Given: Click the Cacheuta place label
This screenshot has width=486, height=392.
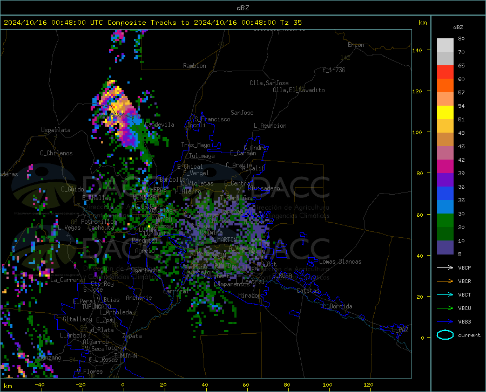Looking at the screenshot, I should (101, 228).
